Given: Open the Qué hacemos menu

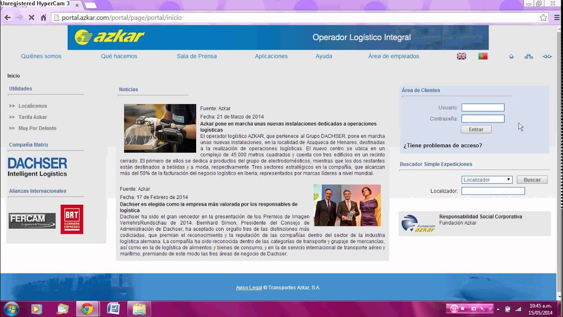Looking at the screenshot, I should [x=119, y=56].
